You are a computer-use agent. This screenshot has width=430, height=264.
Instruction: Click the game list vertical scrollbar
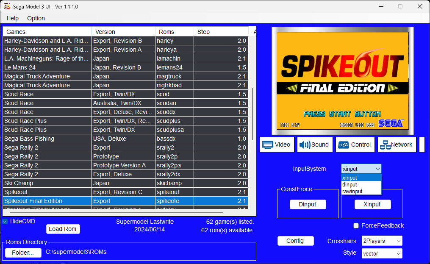click(252, 114)
